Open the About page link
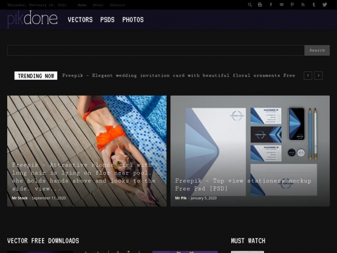 coord(98,5)
